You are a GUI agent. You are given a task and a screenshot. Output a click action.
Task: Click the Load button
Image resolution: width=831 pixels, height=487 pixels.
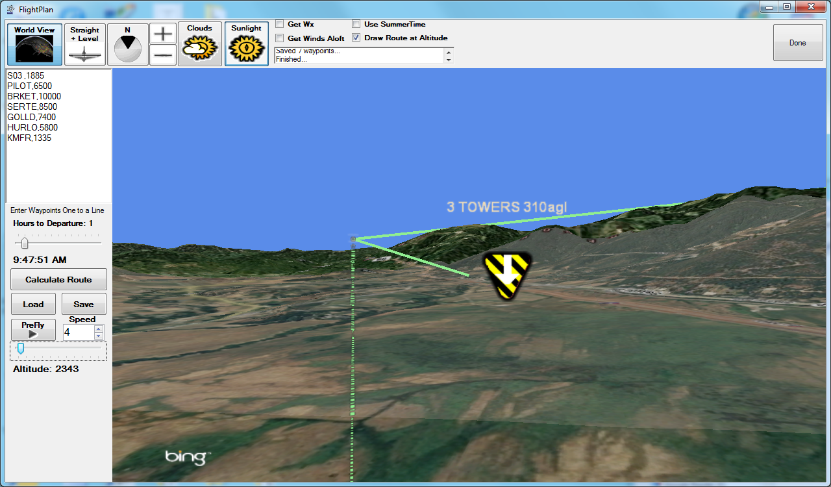[33, 304]
